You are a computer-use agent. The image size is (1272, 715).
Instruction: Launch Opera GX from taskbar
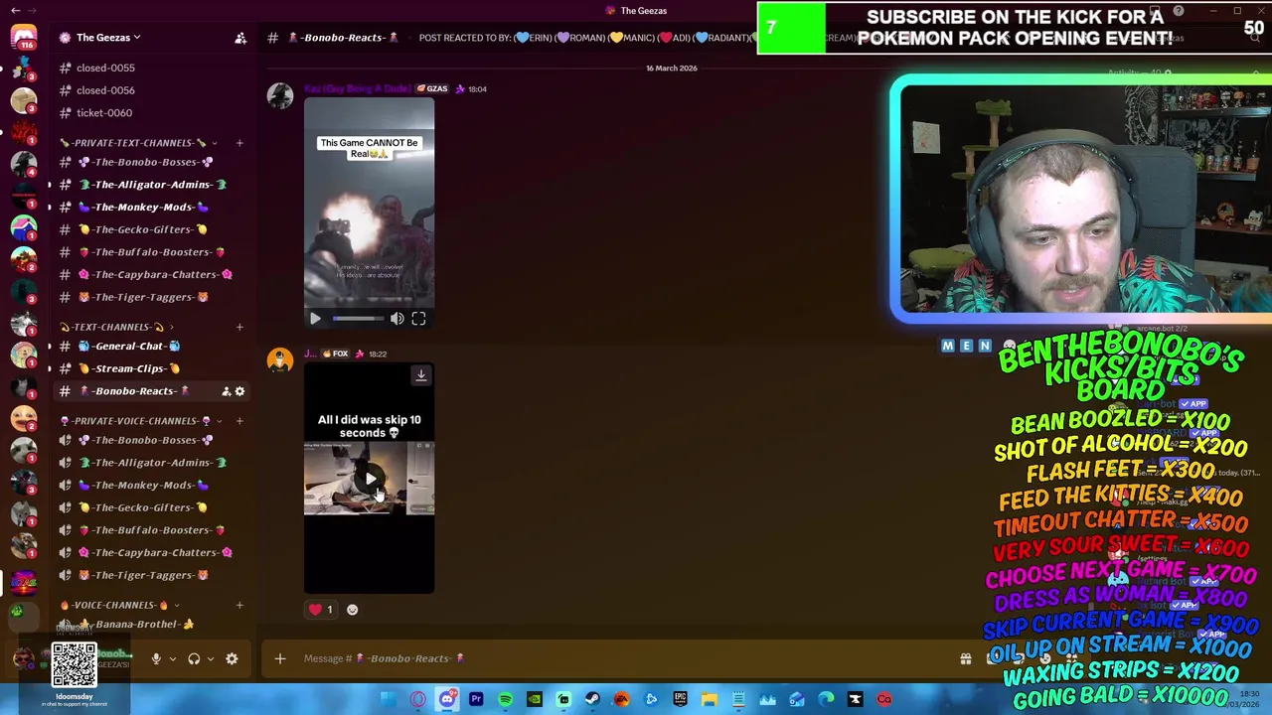(x=418, y=699)
